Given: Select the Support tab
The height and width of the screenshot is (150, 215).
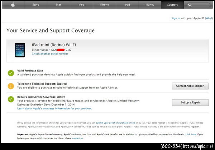Looking at the screenshot, I should pyautogui.click(x=172, y=5).
